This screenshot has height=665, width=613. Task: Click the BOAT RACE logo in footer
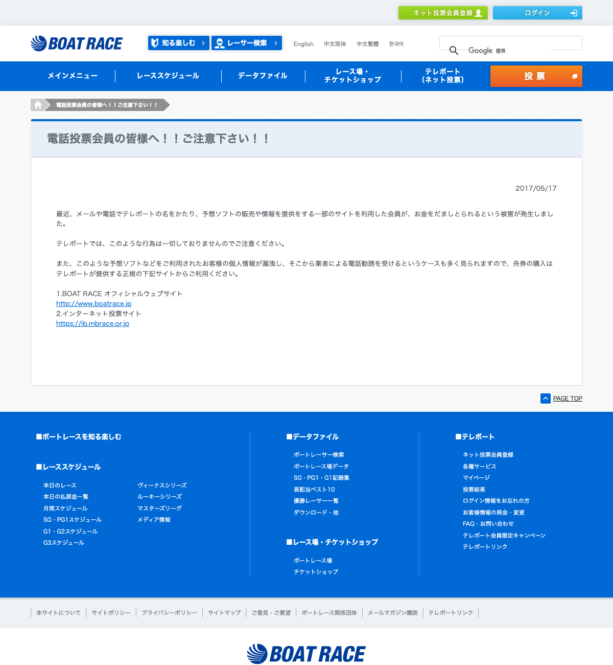click(x=306, y=654)
